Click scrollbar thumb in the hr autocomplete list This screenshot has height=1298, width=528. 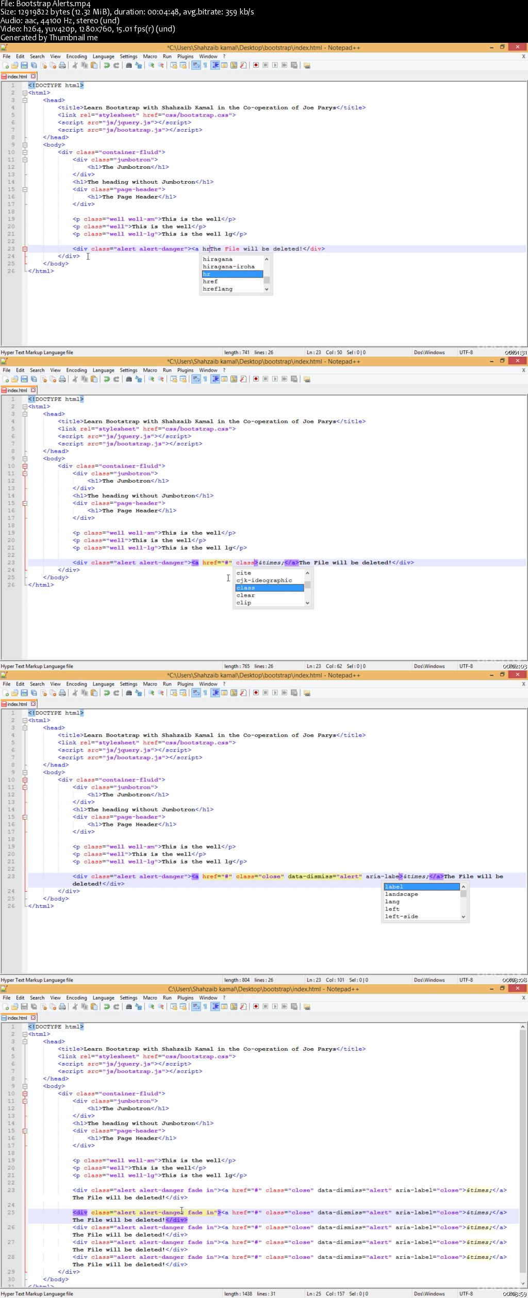coord(267,280)
